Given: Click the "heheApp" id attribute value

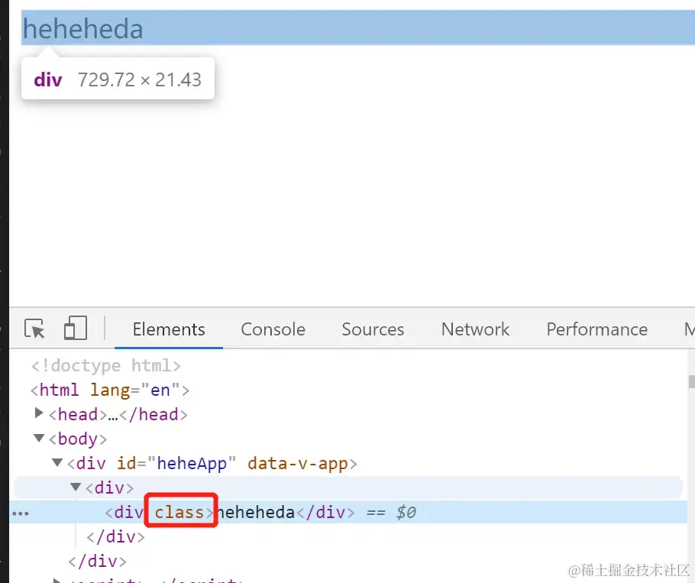Looking at the screenshot, I should [x=192, y=463].
